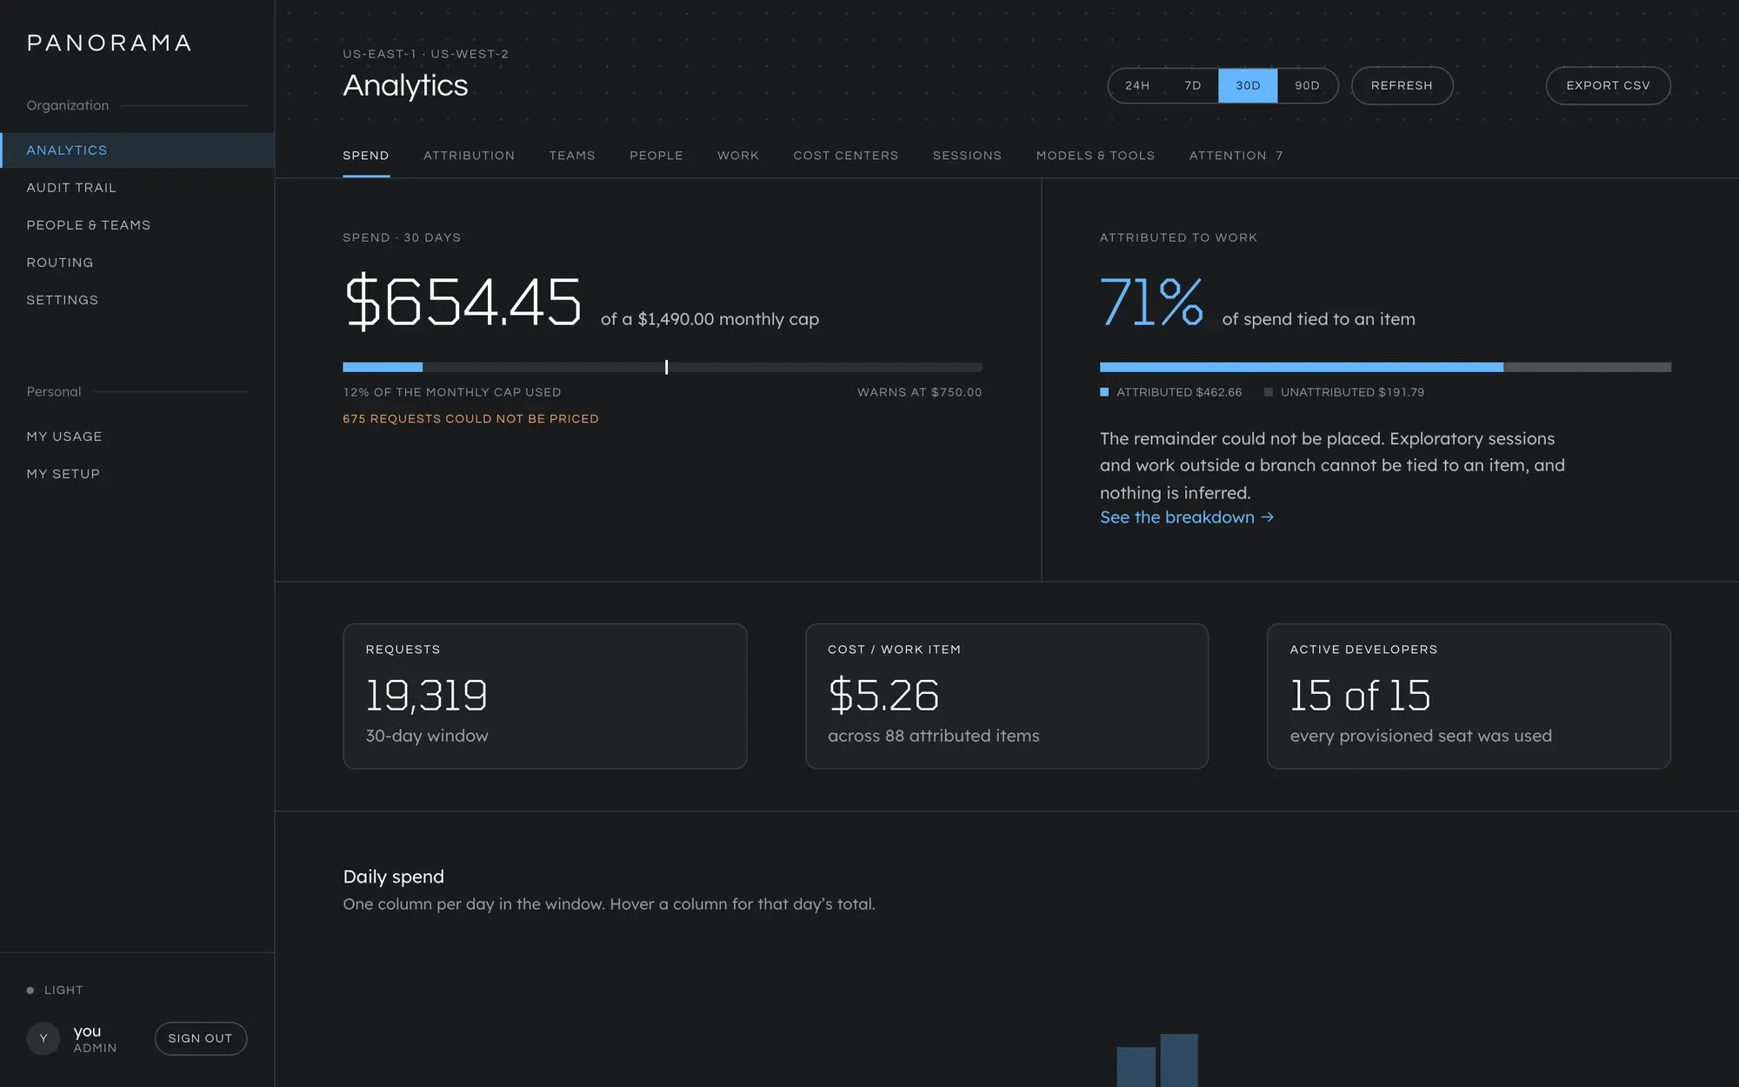Open the See the breakdown link
This screenshot has height=1087, width=1739.
pos(1186,517)
